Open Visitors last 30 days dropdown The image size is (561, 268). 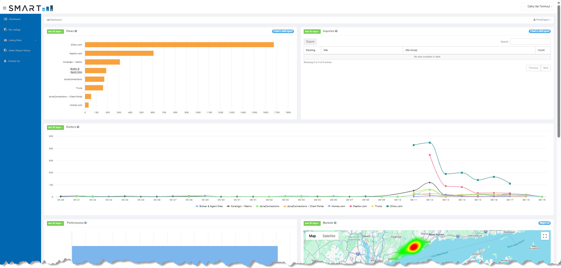click(x=55, y=127)
